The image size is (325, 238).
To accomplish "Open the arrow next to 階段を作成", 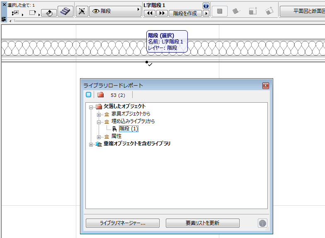I will 206,13.
